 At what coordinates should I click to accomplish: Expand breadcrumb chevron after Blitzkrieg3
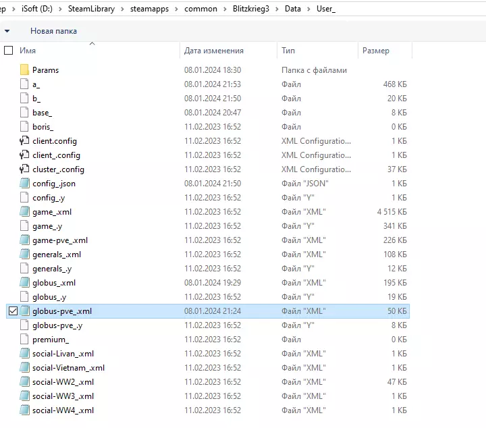tap(277, 9)
